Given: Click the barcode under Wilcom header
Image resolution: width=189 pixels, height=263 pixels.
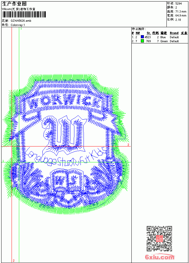Looking at the screenshot, I should [24, 14].
